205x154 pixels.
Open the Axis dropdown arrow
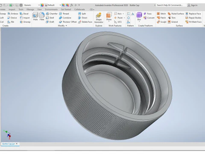[123, 14]
